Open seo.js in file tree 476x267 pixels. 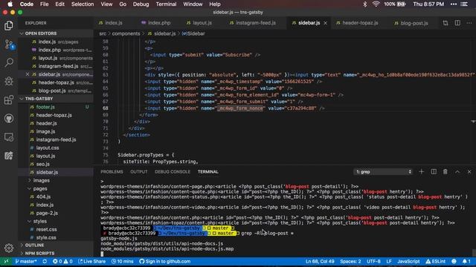coord(43,164)
